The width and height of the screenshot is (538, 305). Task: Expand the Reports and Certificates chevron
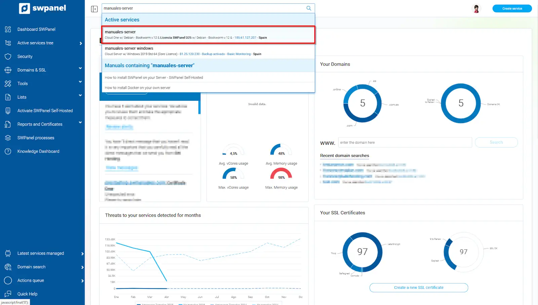pos(80,123)
